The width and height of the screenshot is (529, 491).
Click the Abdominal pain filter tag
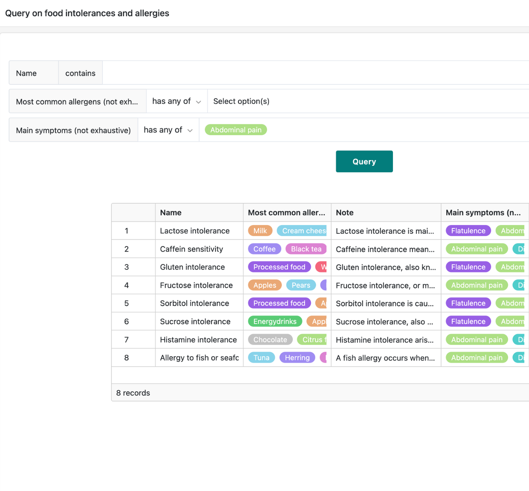tap(236, 130)
